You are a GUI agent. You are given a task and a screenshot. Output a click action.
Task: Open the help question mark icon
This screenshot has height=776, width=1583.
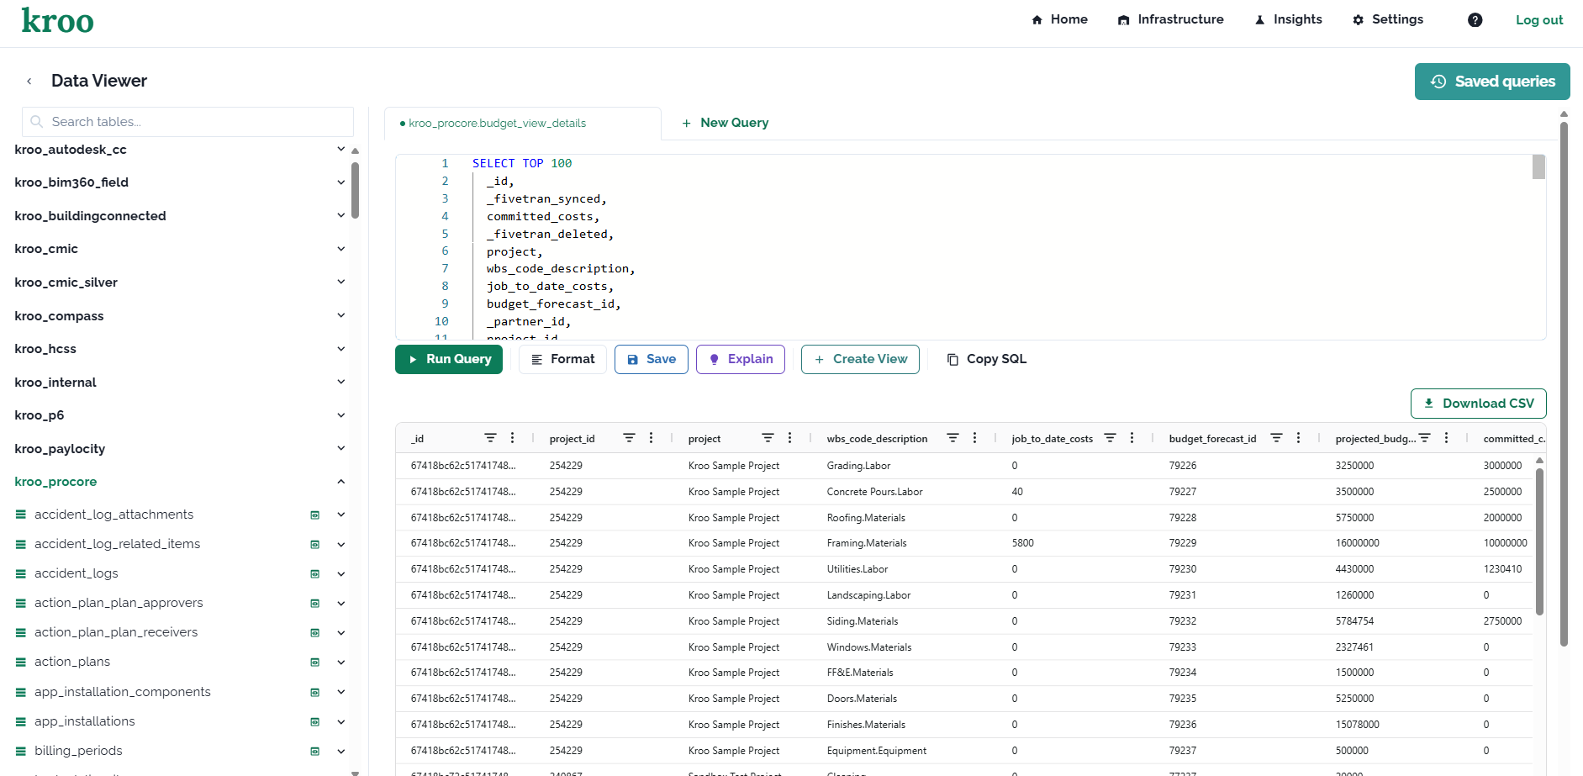[x=1475, y=19]
